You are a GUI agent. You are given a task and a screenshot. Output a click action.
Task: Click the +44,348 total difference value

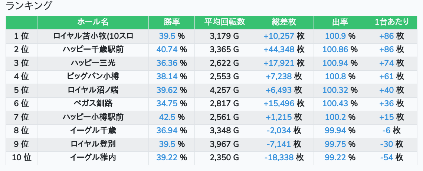[279, 49]
